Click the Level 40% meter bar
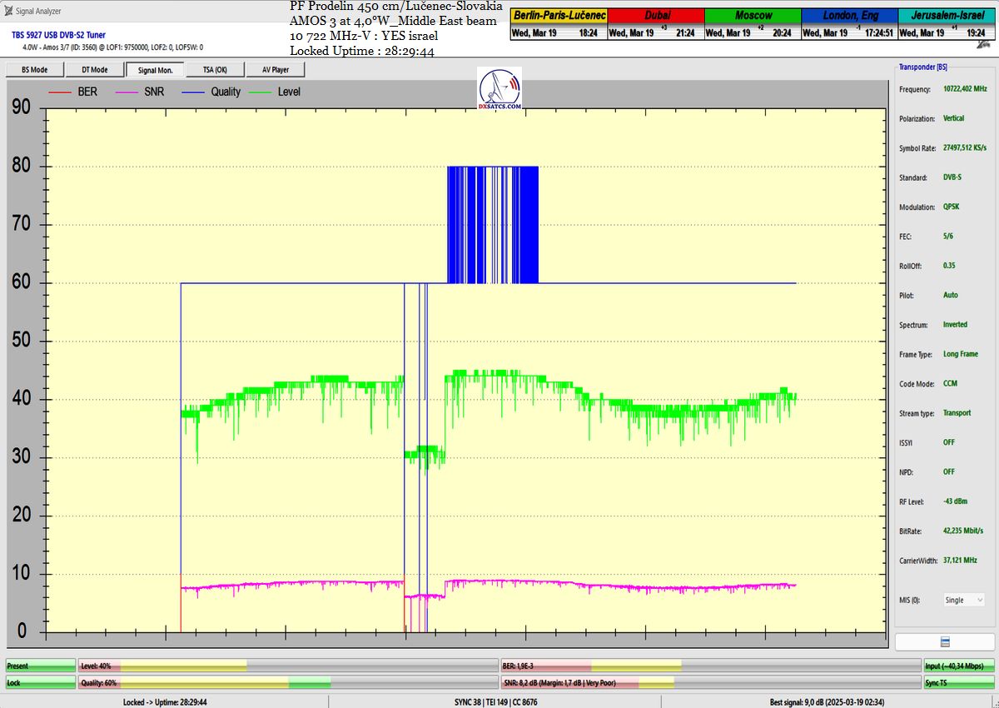 (x=286, y=666)
